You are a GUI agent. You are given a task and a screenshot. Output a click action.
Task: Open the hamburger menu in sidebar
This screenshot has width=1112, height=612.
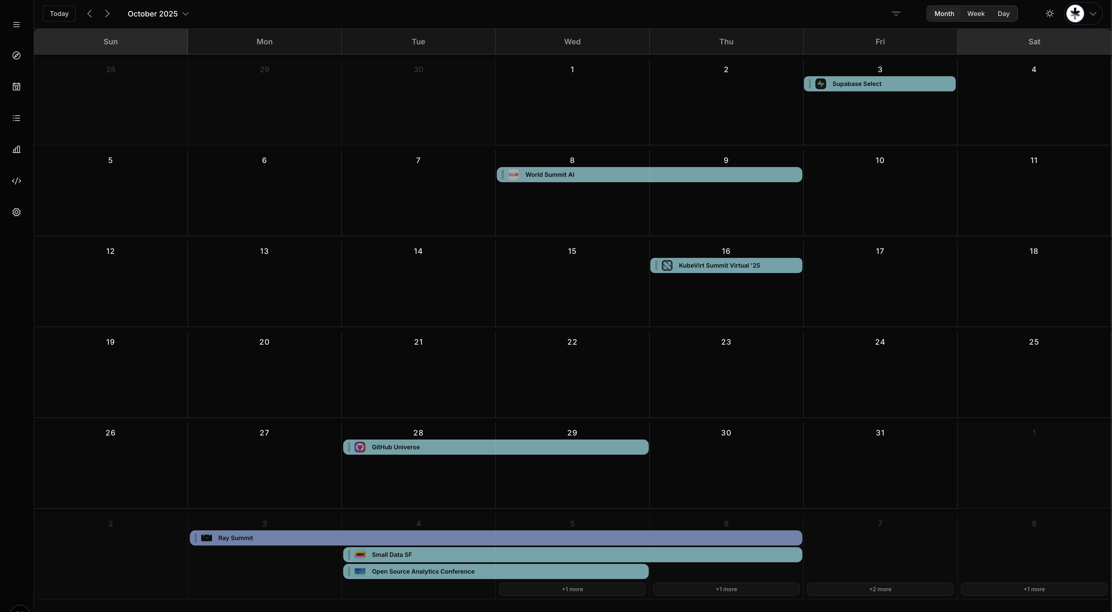(x=16, y=25)
